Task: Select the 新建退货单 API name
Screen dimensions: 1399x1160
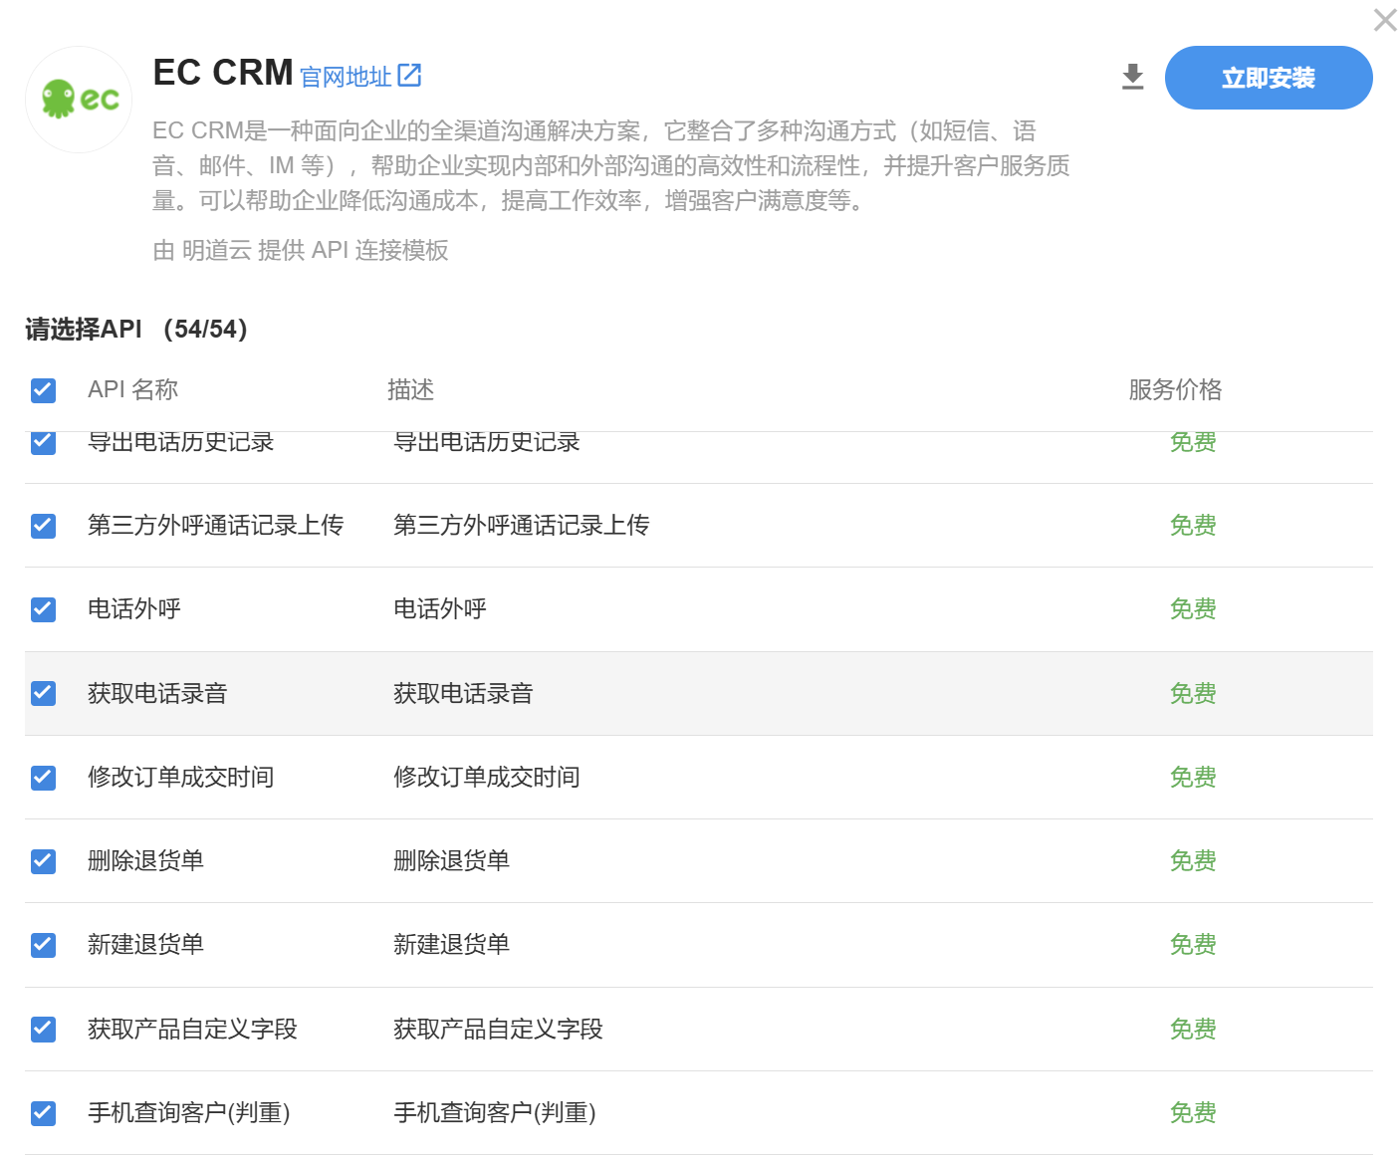Action: (145, 944)
